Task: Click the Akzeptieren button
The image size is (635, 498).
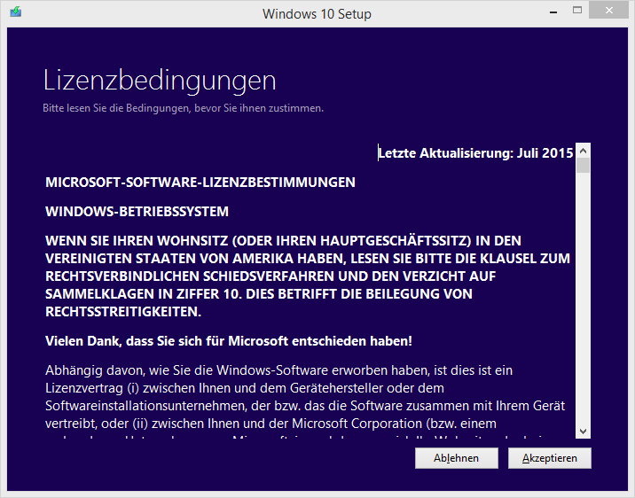Action: 550,458
